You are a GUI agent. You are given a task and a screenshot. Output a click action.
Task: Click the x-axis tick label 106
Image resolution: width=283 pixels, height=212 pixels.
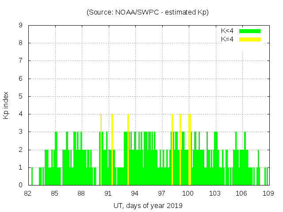[x=241, y=193]
